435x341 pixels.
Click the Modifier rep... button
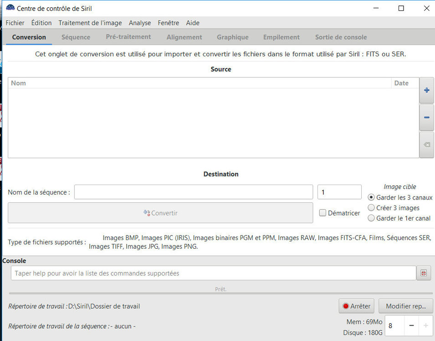click(405, 306)
